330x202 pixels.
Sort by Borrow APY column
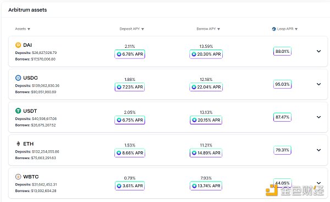point(208,29)
